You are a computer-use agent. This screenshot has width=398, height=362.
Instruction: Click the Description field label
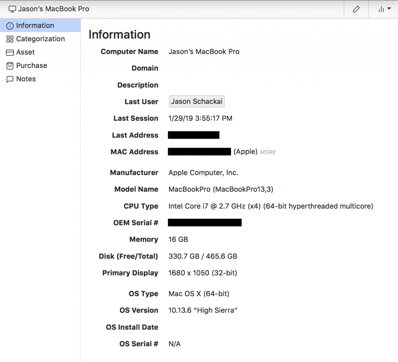click(138, 85)
